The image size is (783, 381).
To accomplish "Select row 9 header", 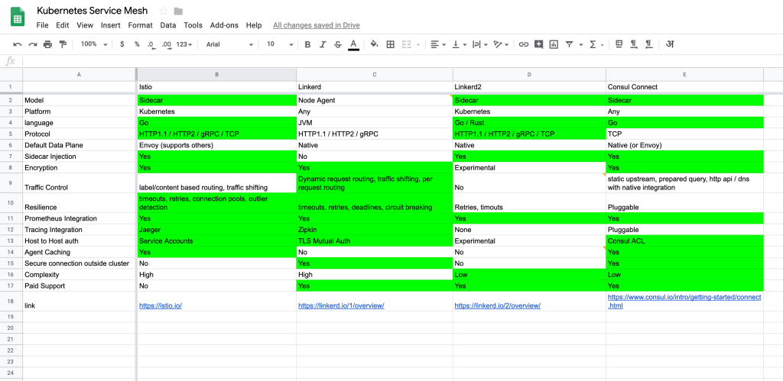I will click(x=11, y=183).
